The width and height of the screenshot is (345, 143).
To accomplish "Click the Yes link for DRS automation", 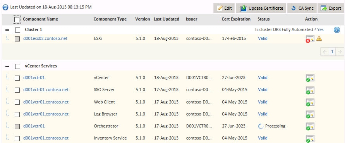I will click(320, 29).
